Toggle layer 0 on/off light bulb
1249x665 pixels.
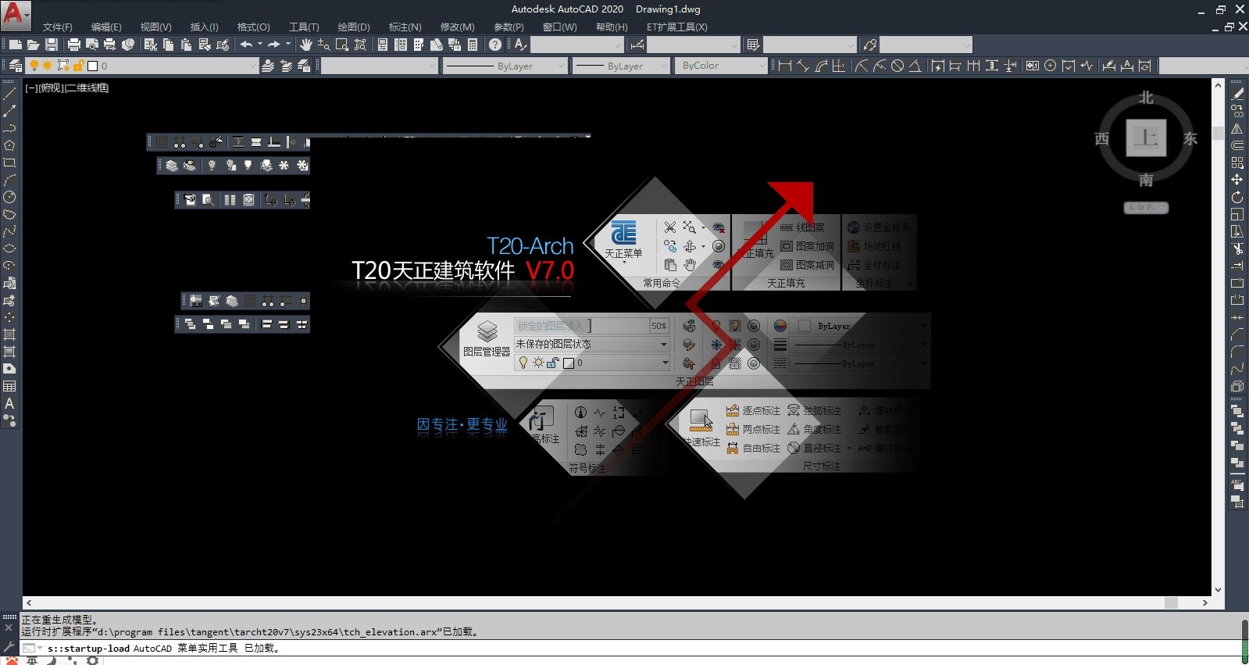point(34,66)
